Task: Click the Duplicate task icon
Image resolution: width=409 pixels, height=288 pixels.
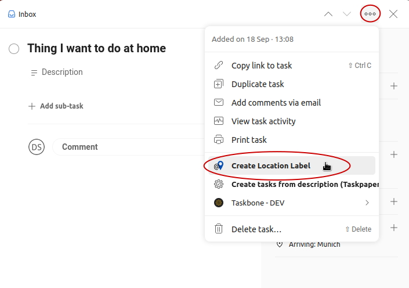Action: click(219, 84)
